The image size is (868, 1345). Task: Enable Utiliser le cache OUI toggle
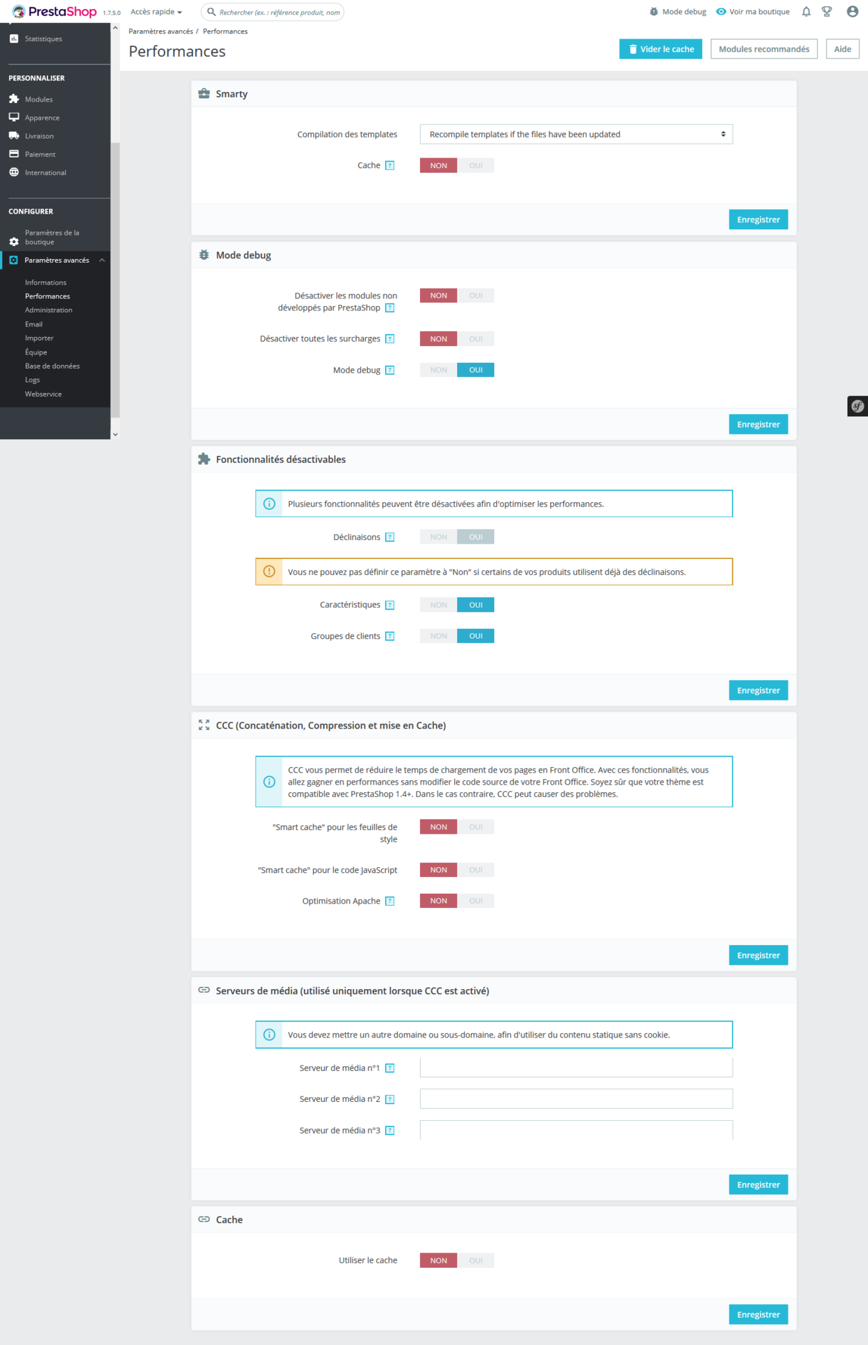tap(476, 1261)
